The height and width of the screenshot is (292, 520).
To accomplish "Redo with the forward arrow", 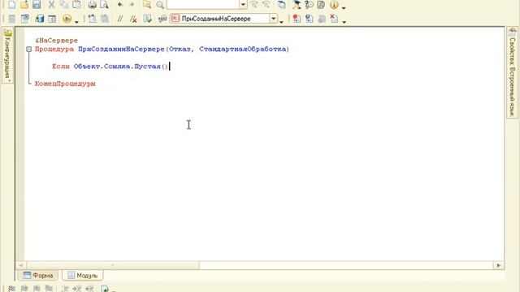I will click(132, 5).
